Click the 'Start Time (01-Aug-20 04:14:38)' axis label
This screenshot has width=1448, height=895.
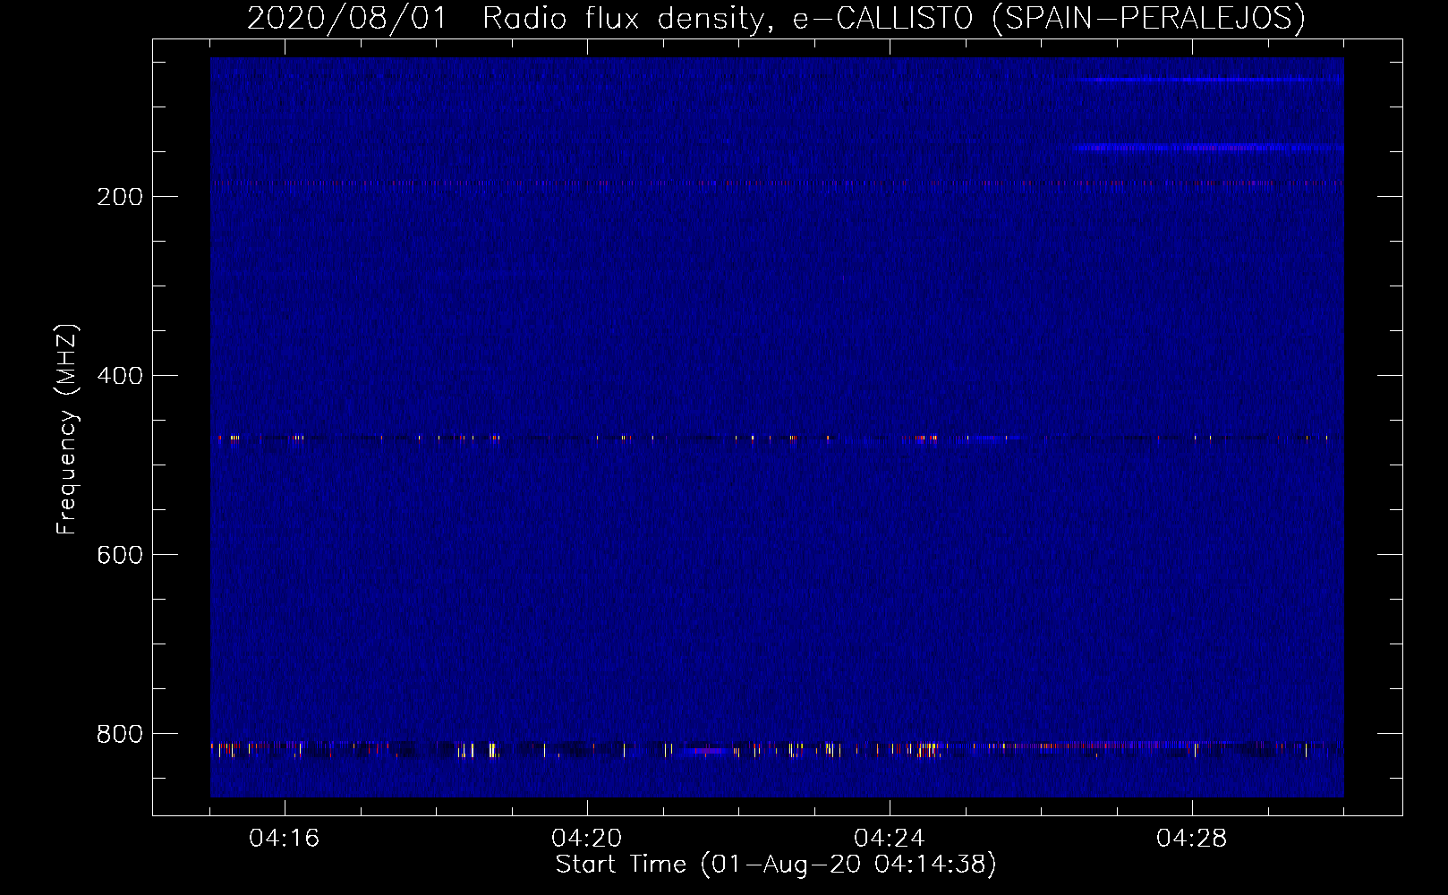(776, 865)
